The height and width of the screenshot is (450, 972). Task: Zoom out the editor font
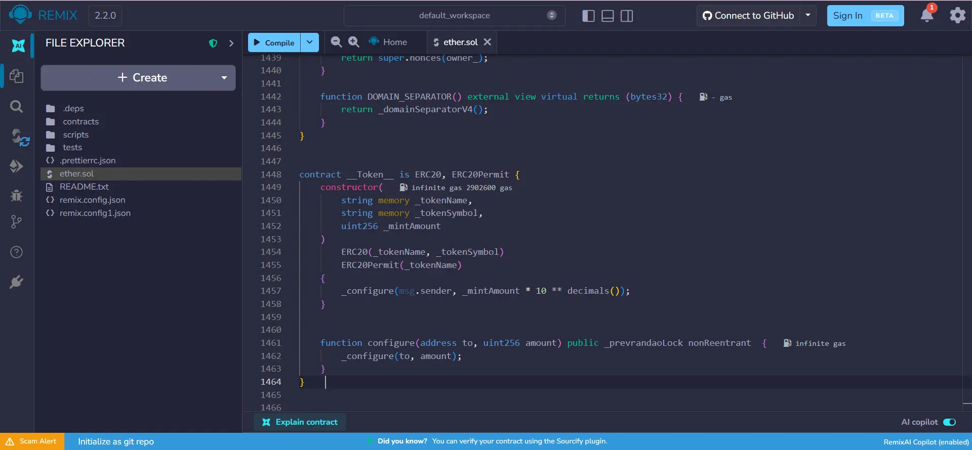tap(336, 42)
